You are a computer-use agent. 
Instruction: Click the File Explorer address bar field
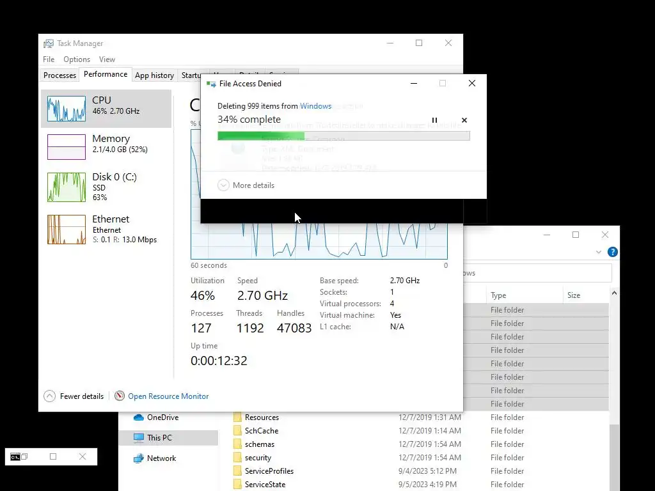pyautogui.click(x=537, y=273)
